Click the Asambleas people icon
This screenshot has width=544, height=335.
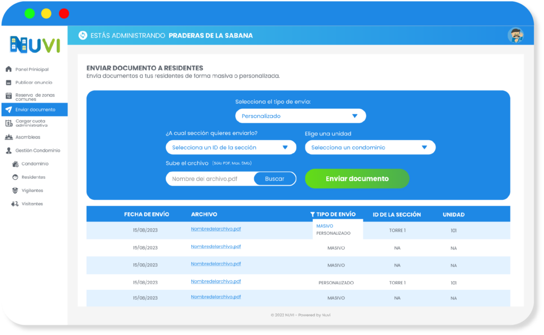8,137
